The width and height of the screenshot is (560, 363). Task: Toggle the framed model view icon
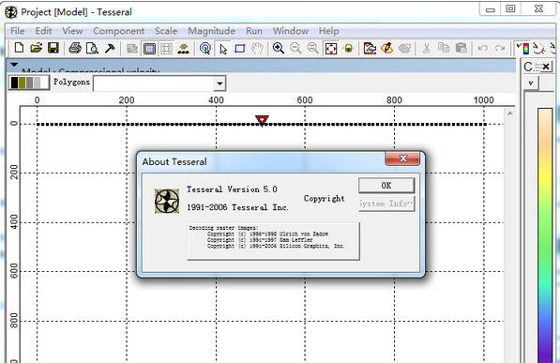coord(149,49)
